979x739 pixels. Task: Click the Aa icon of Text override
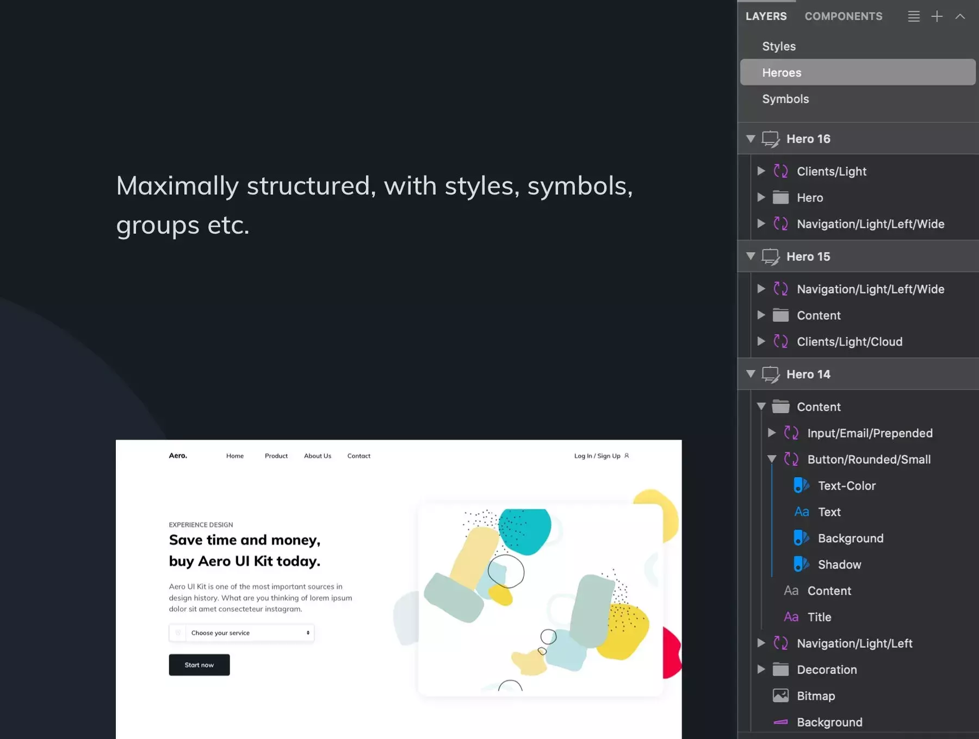pos(801,512)
